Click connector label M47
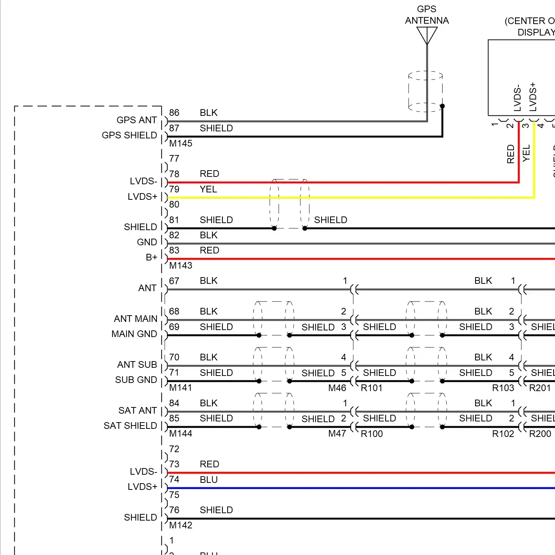Viewport: 555px width, 555px height. pyautogui.click(x=337, y=433)
